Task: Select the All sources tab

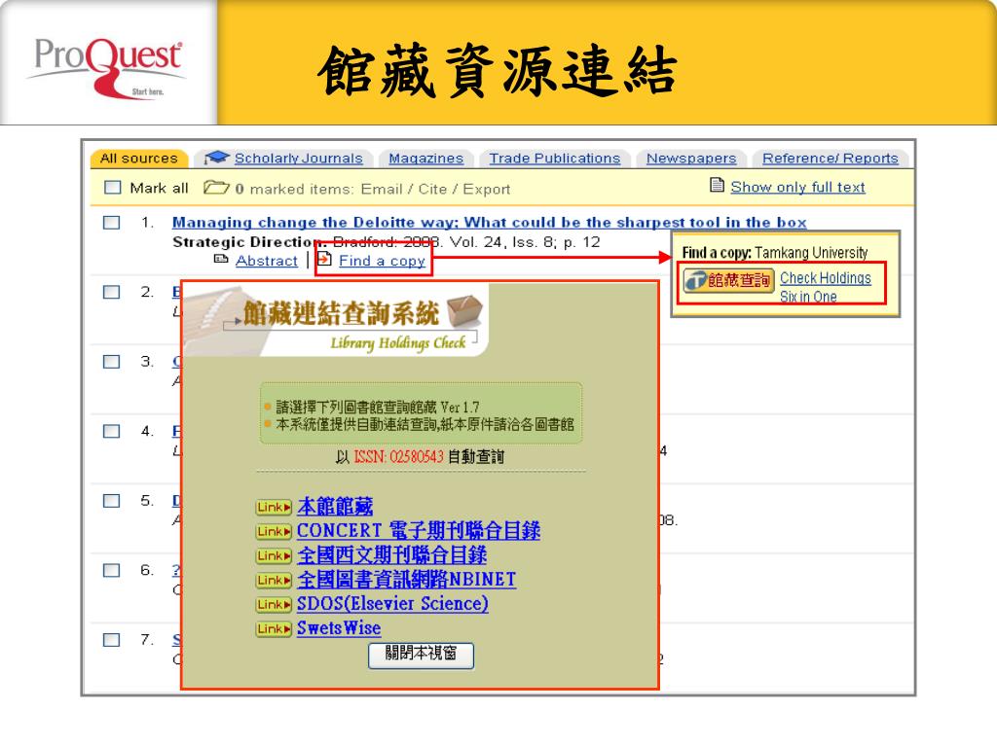Action: (139, 159)
